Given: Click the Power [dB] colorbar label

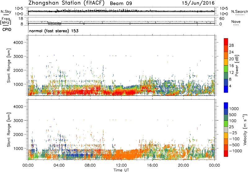Looking at the screenshot, I should pyautogui.click(x=237, y=66).
